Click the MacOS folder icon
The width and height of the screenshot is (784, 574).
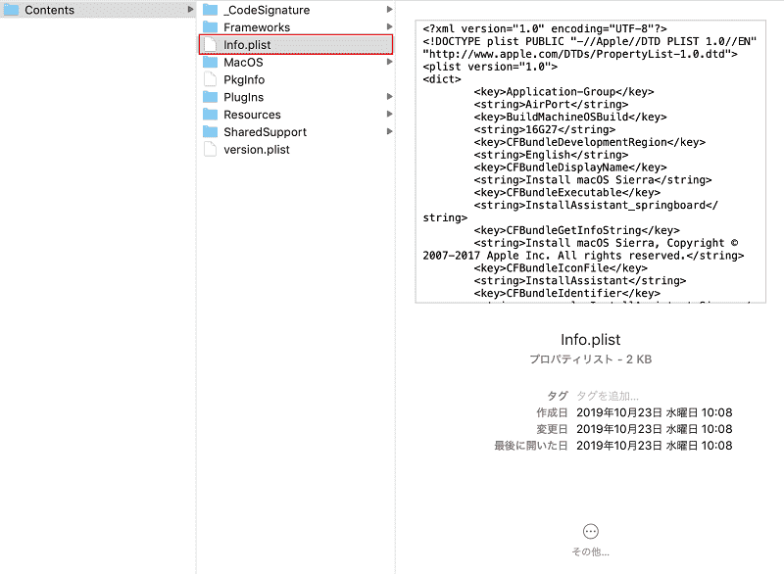tap(210, 62)
